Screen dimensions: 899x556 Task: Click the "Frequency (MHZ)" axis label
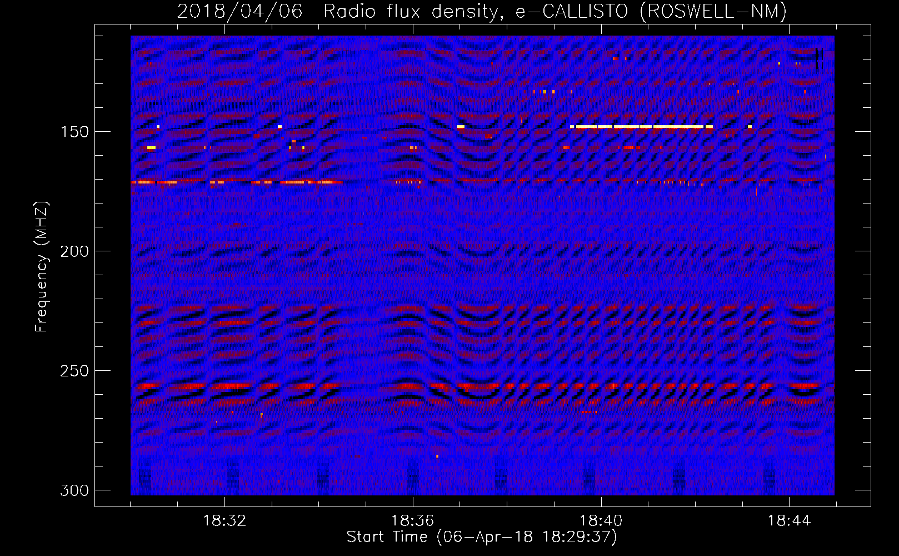click(42, 267)
